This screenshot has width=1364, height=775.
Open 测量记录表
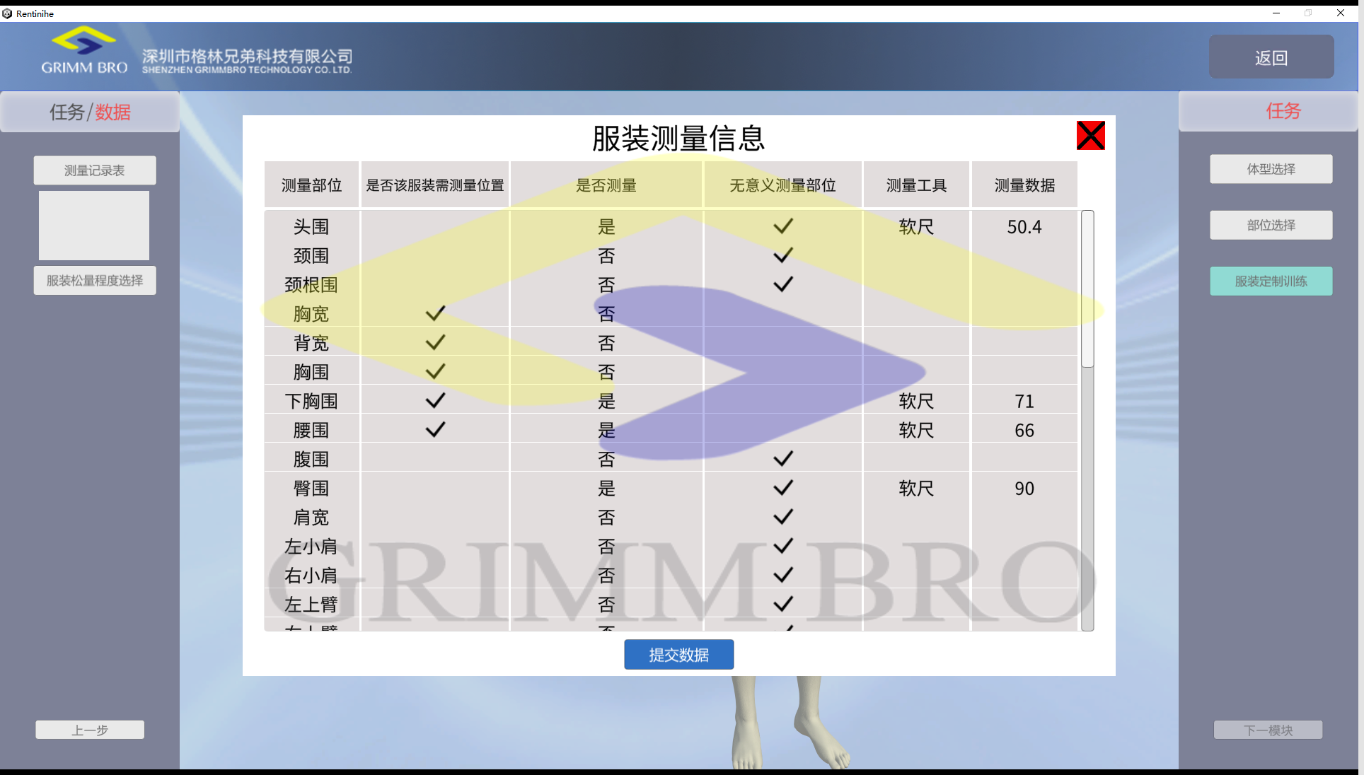pyautogui.click(x=94, y=170)
